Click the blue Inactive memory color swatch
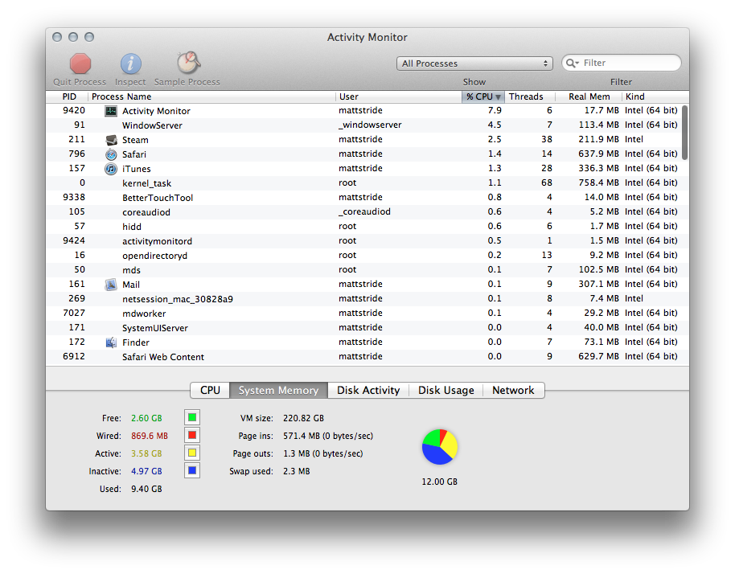Image resolution: width=735 pixels, height=574 pixels. [x=192, y=470]
